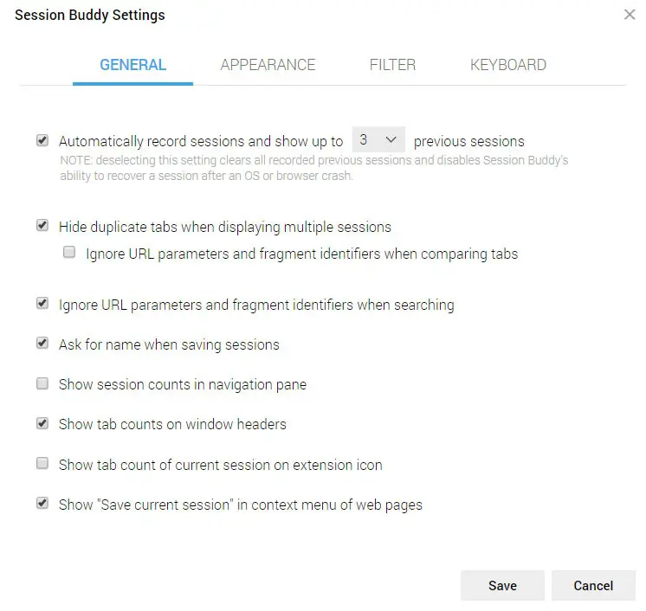Toggle Ask for name when saving sessions
Image resolution: width=646 pixels, height=611 pixels.
42,344
